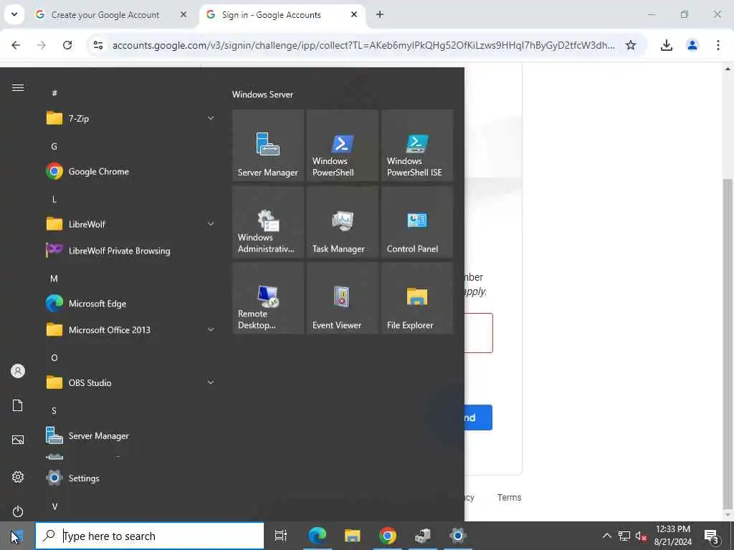Viewport: 734px width, 550px height.
Task: Click the # header in the app list
Action: (54, 93)
